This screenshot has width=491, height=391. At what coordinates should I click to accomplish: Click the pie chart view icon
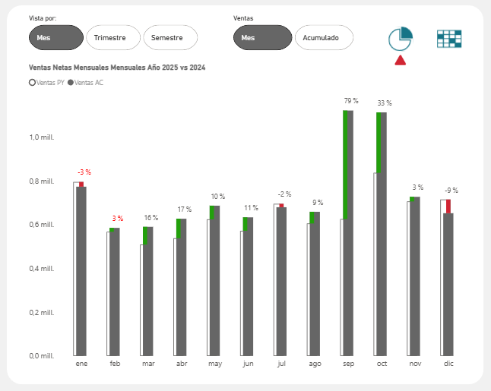tap(400, 38)
